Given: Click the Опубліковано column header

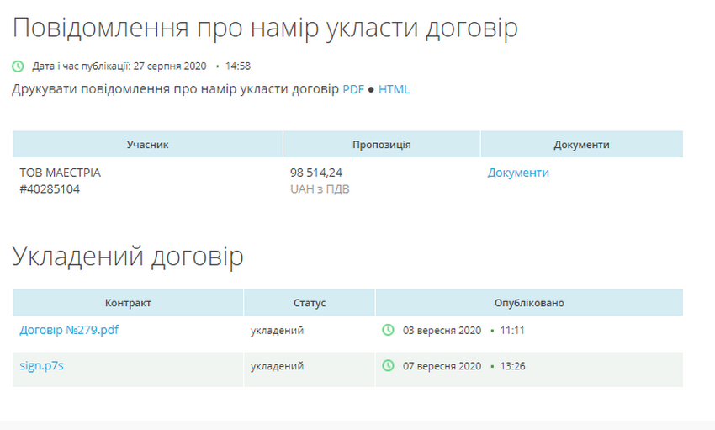Looking at the screenshot, I should [x=529, y=303].
